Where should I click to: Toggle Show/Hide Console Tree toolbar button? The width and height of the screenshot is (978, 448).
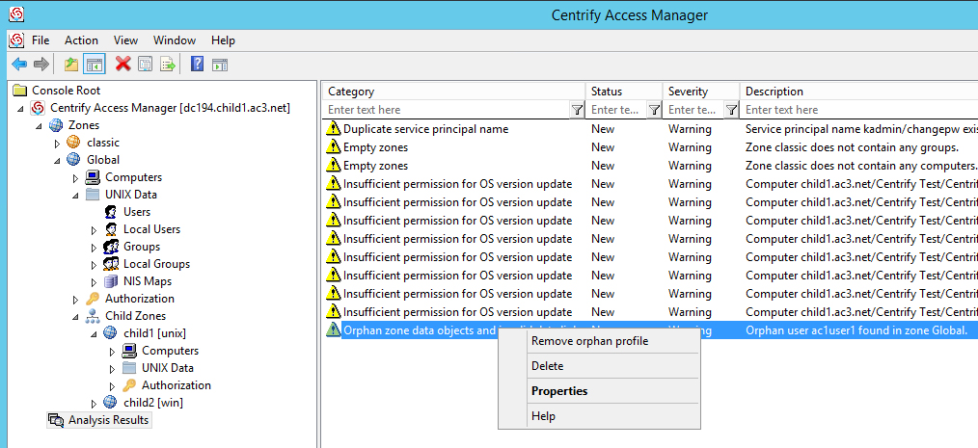(x=94, y=65)
